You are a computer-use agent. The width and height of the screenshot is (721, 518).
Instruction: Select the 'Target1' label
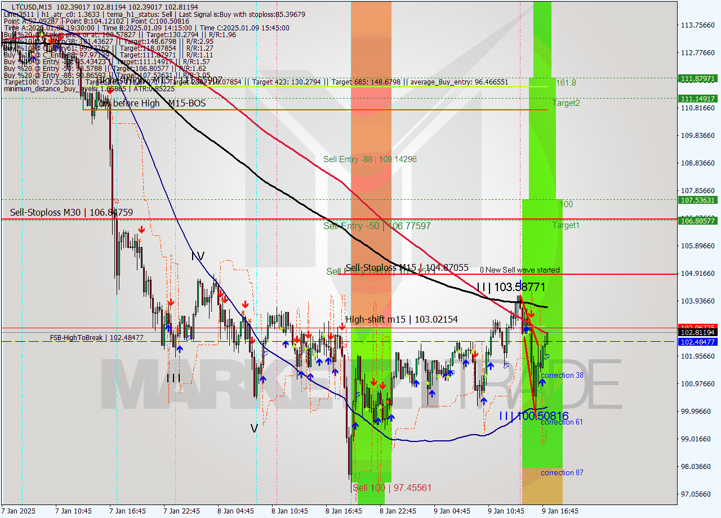tap(566, 225)
